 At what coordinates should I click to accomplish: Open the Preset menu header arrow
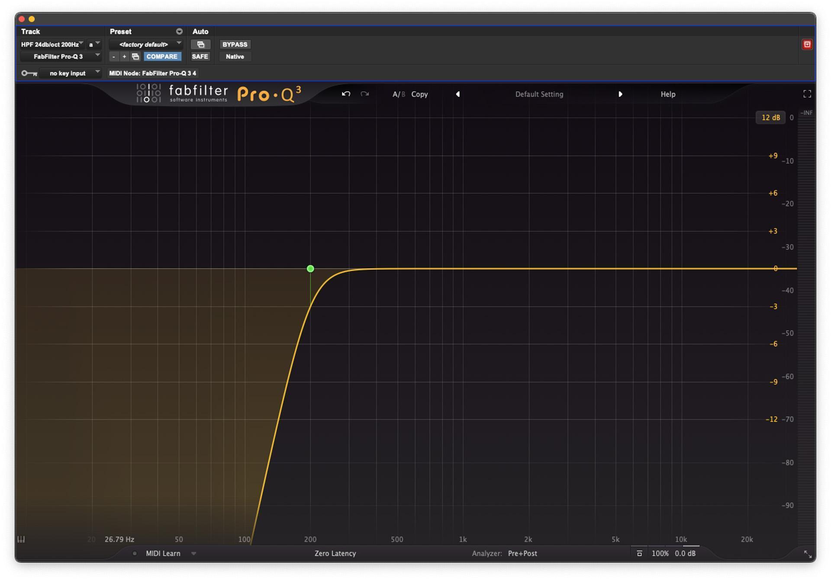pos(179,31)
